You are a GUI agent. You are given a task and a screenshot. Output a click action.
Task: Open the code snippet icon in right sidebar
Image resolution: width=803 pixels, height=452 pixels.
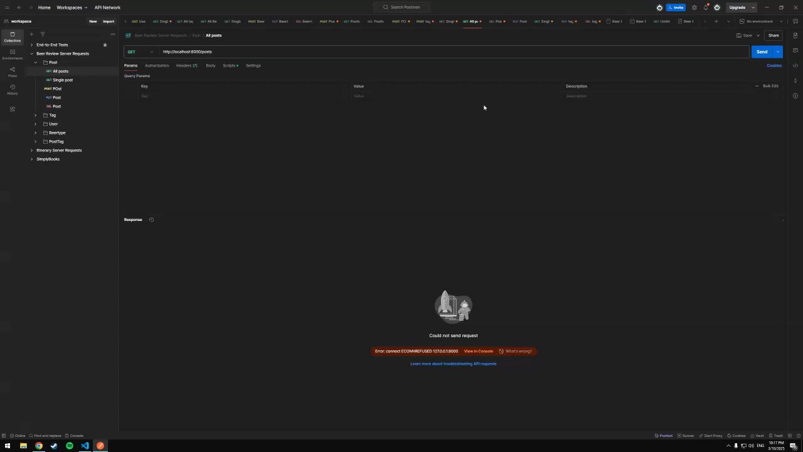tap(795, 65)
